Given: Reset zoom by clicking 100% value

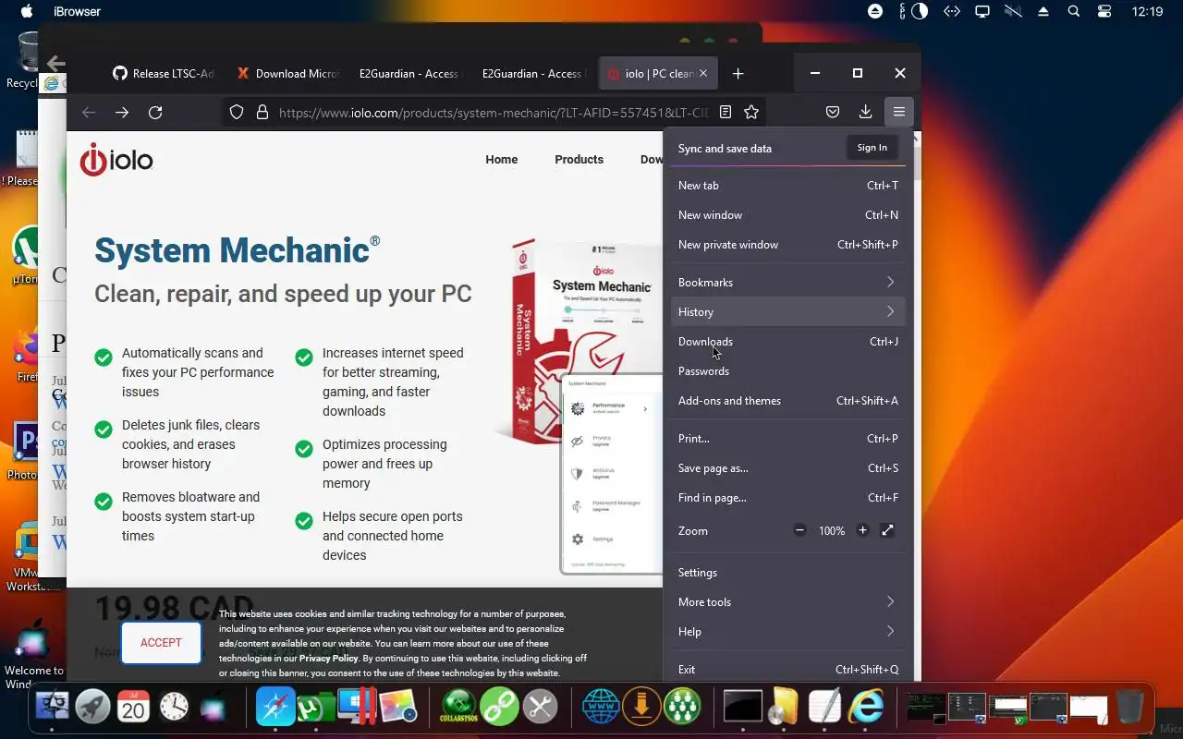Looking at the screenshot, I should point(832,531).
